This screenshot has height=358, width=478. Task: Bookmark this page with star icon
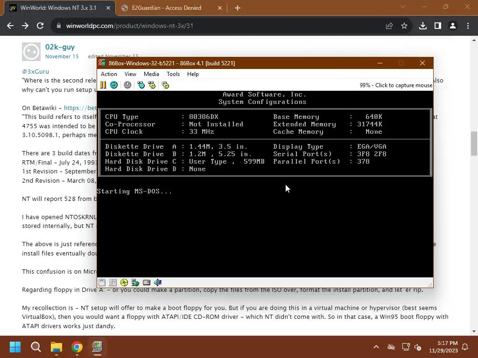[404, 26]
